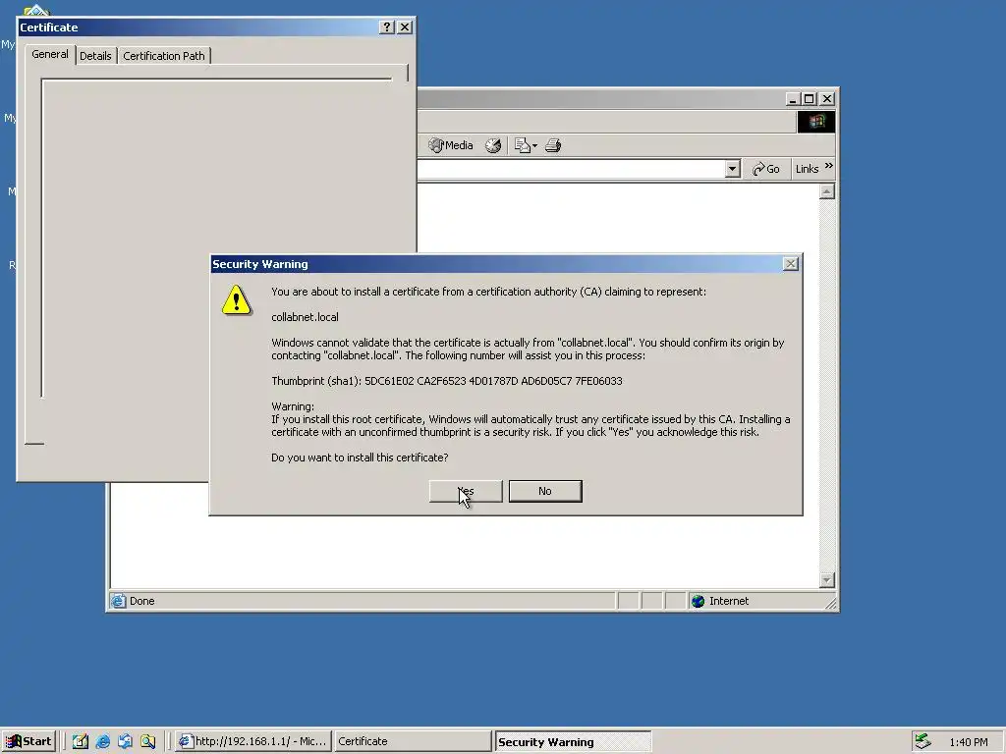Click the thumbprint sha1 text line
The image size is (1006, 754).
click(447, 381)
